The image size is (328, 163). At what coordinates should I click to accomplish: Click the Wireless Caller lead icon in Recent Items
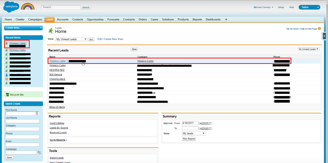tap(7, 50)
